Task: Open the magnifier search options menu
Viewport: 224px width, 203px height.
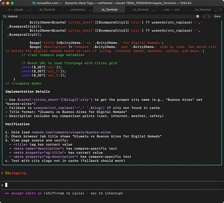Action: click(4, 16)
